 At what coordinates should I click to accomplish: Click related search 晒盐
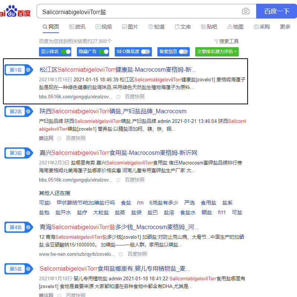[207, 212]
